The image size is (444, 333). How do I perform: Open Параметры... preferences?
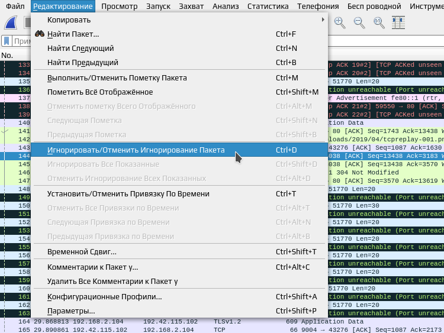point(179,311)
